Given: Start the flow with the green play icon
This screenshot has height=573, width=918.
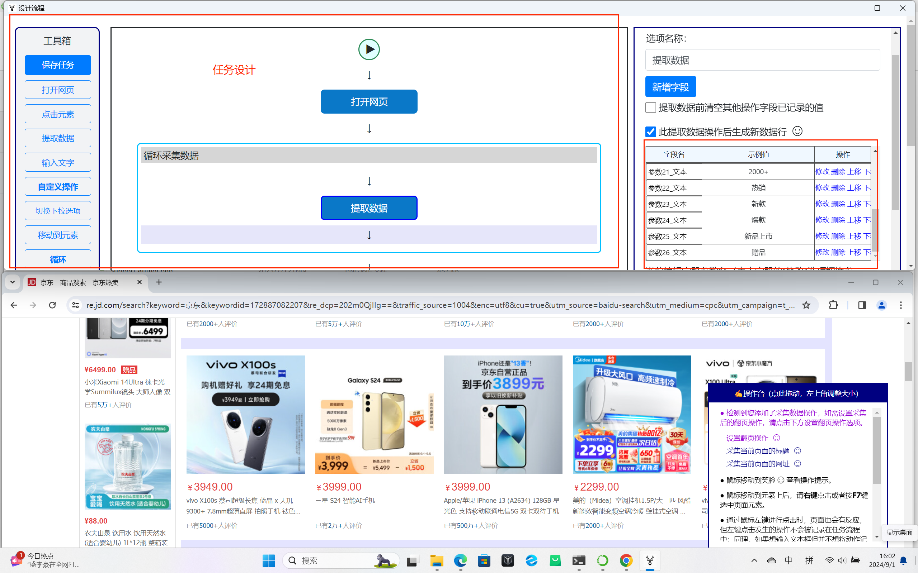Looking at the screenshot, I should (x=369, y=49).
